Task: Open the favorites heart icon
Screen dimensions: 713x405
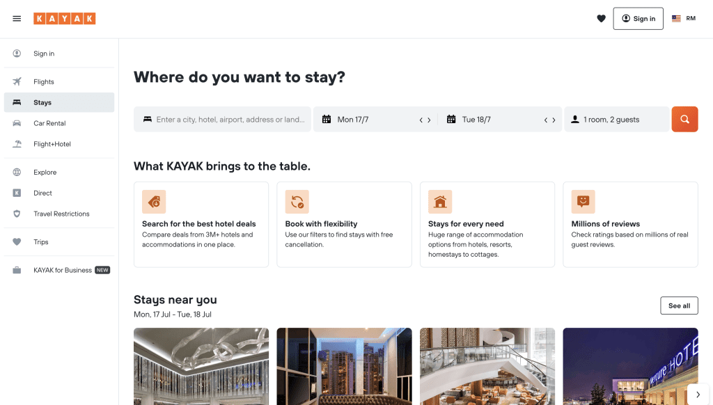Action: [x=601, y=18]
